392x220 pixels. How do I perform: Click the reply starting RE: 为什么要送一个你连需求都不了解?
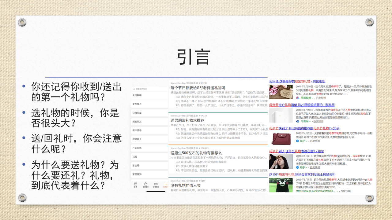[x=208, y=138]
